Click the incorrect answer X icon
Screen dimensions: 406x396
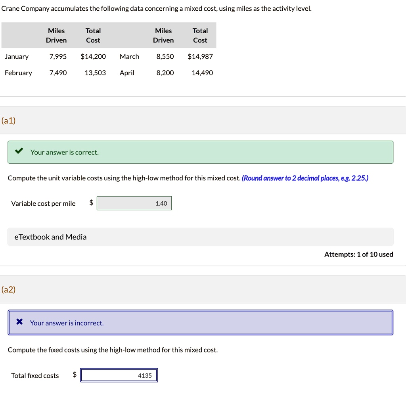coord(19,322)
